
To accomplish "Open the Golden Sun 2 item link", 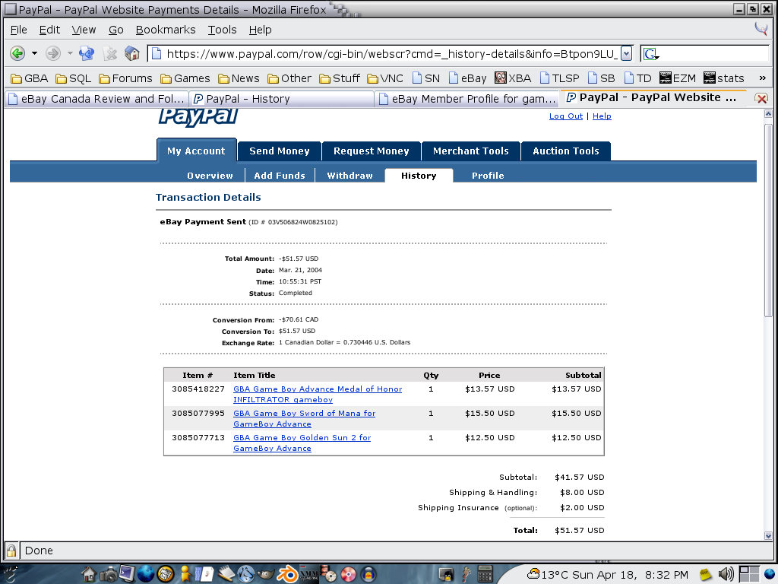I will (302, 443).
